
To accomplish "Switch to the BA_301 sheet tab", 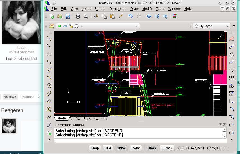I will (79, 118).
